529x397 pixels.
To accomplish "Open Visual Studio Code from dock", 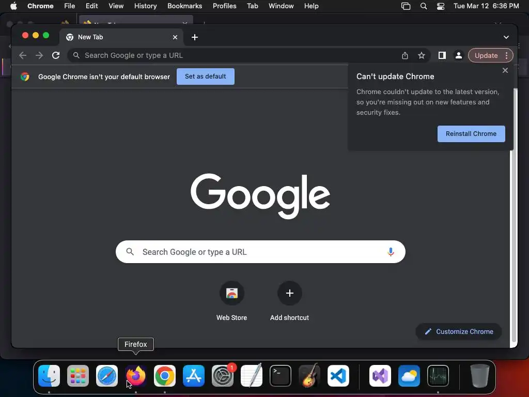I will (338, 376).
